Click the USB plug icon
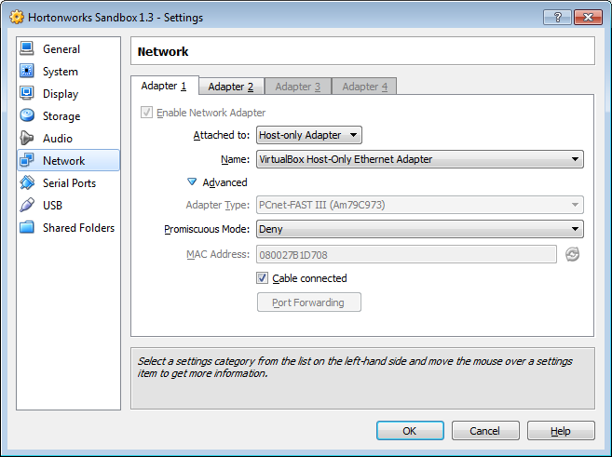 pyautogui.click(x=27, y=205)
